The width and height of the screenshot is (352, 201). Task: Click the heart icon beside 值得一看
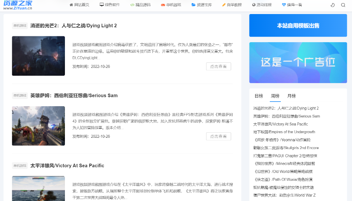pyautogui.click(x=284, y=5)
